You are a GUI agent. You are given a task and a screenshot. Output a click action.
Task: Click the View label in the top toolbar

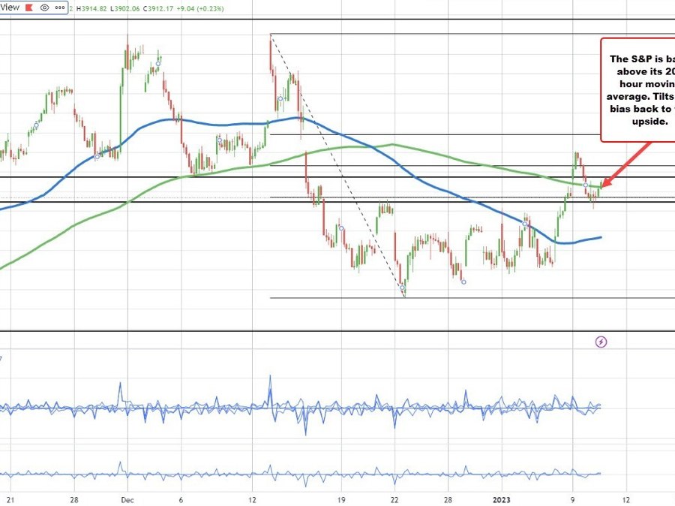pos(10,8)
